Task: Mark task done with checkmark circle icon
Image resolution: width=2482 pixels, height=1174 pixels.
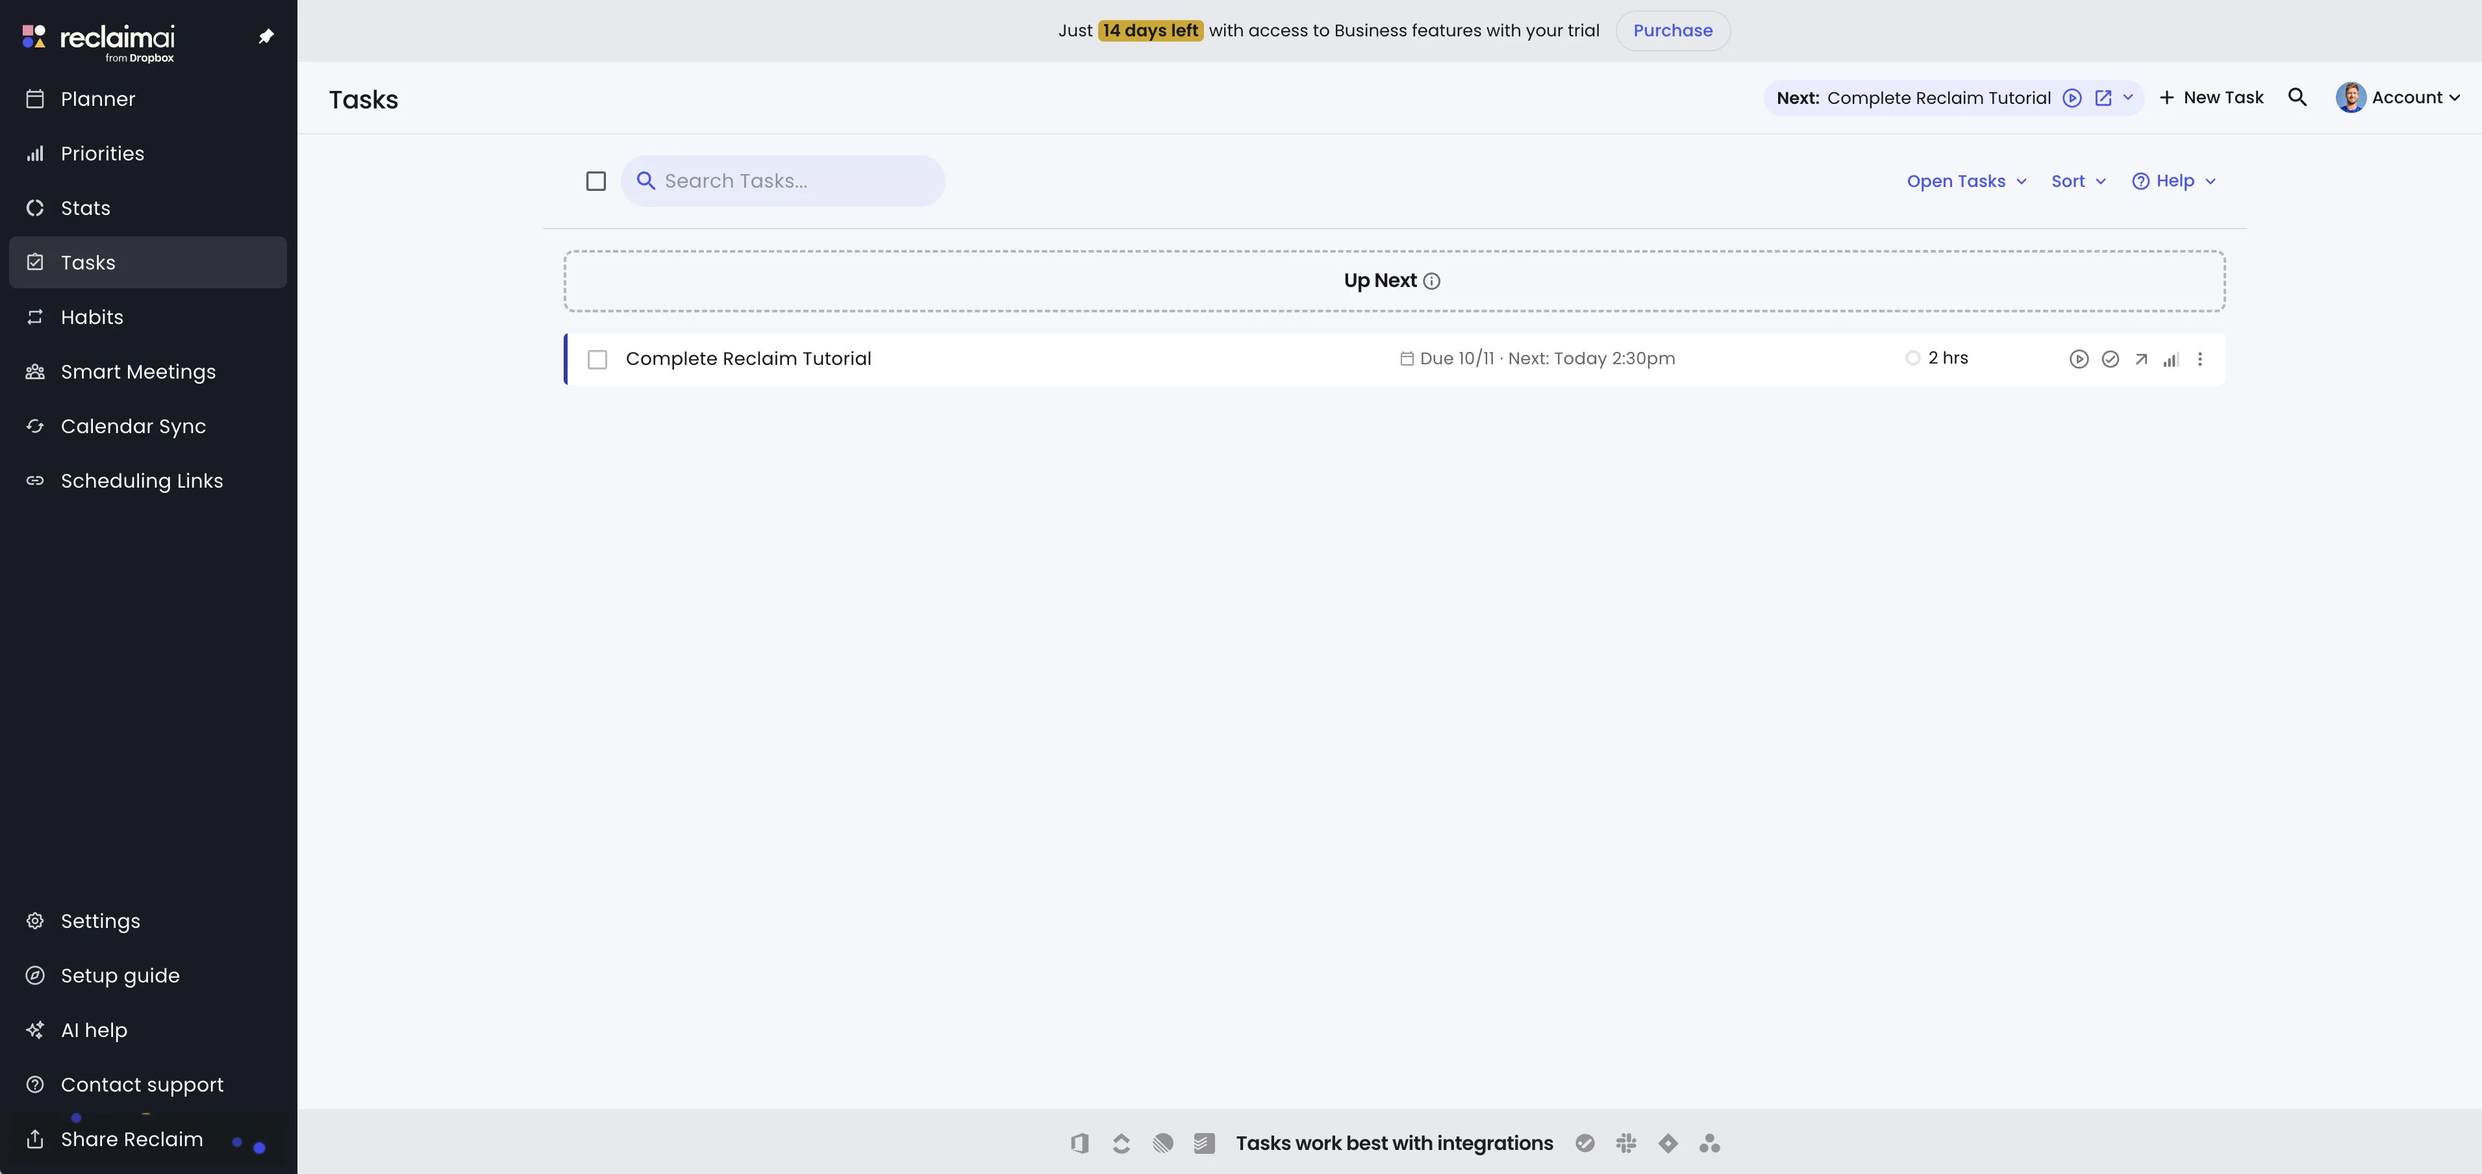Action: 2110,359
